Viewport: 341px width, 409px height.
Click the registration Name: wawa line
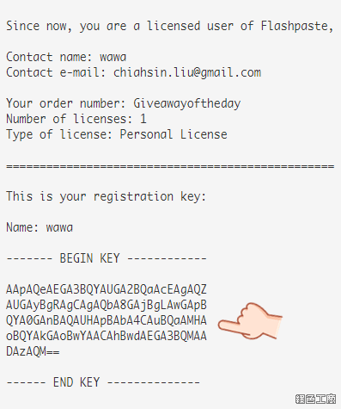(x=40, y=227)
